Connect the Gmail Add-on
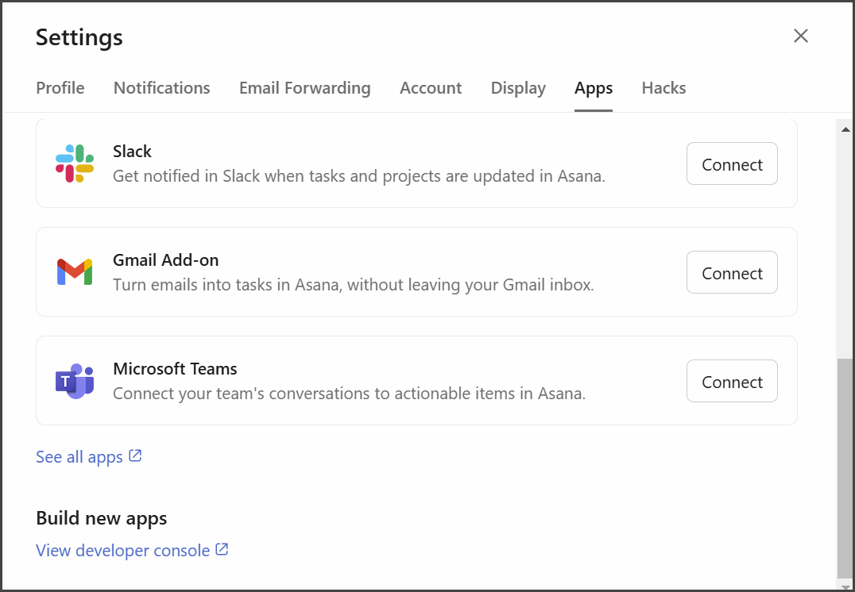The height and width of the screenshot is (592, 855). pyautogui.click(x=732, y=273)
